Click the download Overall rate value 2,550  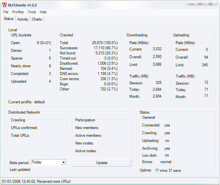(157, 57)
